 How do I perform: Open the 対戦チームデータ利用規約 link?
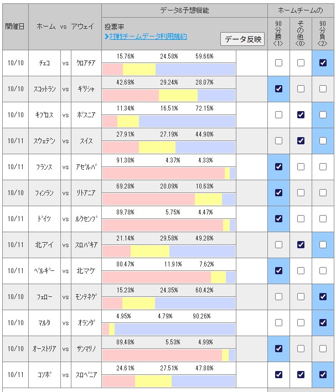pos(146,36)
